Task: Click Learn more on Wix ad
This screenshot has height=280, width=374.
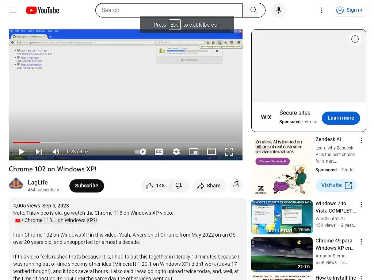Action: [x=341, y=118]
